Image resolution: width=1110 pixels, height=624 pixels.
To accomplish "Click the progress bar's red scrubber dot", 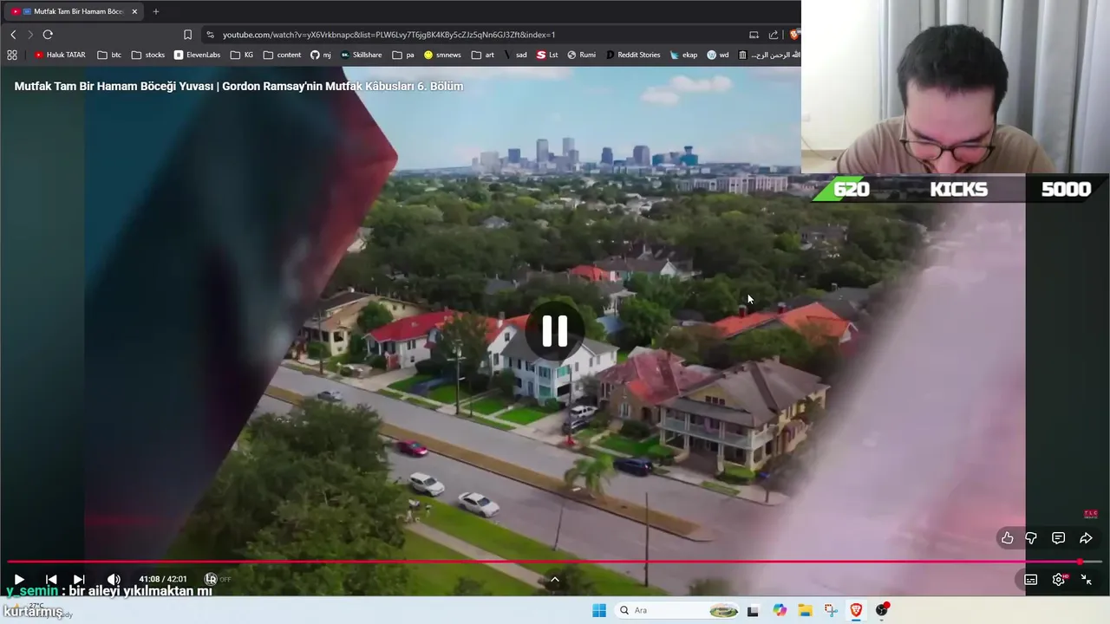I will pos(1080,562).
